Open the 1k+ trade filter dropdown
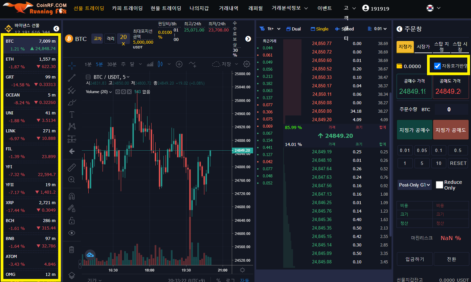471x282 pixels. pos(270,29)
